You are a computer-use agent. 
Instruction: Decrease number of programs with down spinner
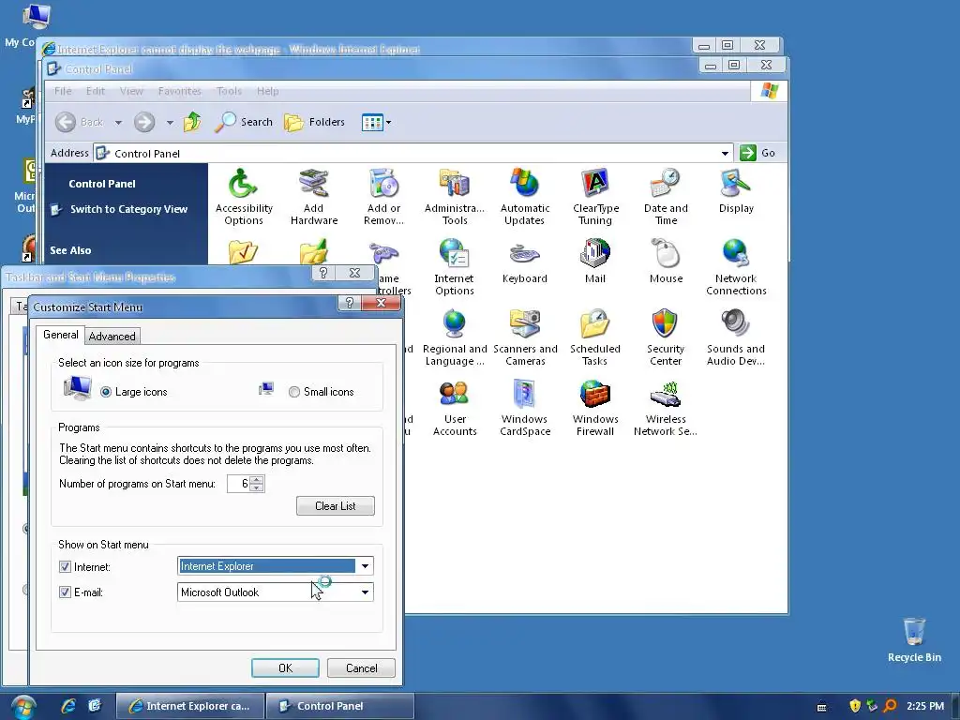point(257,487)
